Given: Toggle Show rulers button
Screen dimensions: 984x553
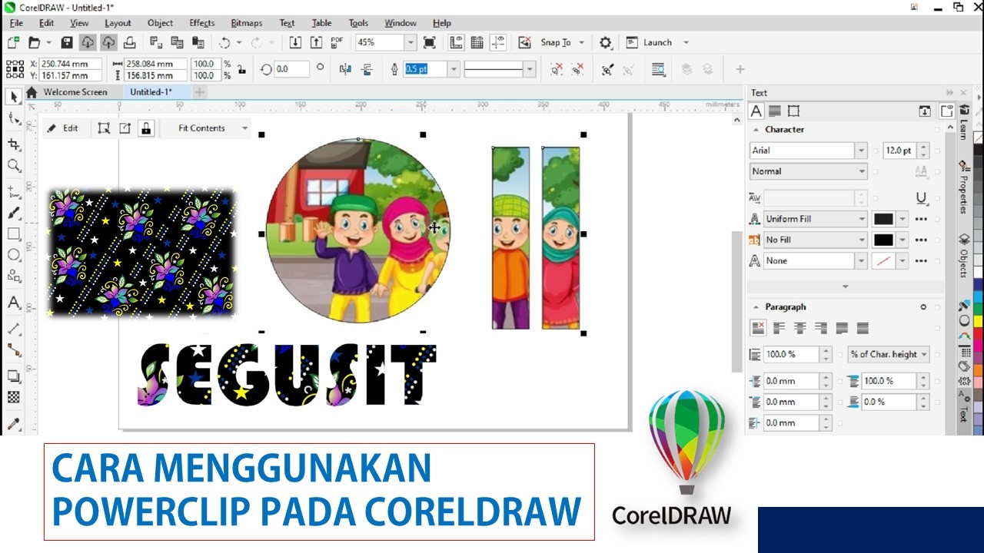Looking at the screenshot, I should (x=457, y=42).
